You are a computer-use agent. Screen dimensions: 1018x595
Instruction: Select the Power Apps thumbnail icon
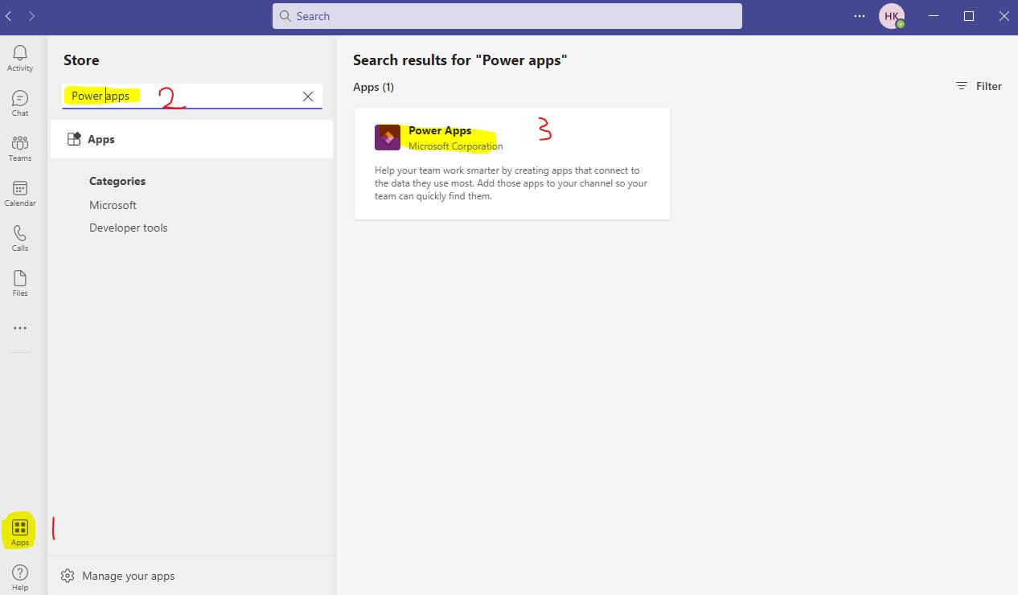[x=388, y=137]
